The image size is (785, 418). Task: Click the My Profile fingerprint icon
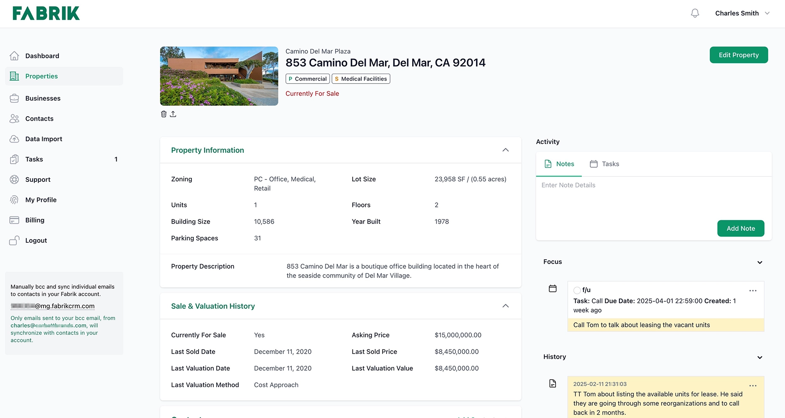point(14,200)
